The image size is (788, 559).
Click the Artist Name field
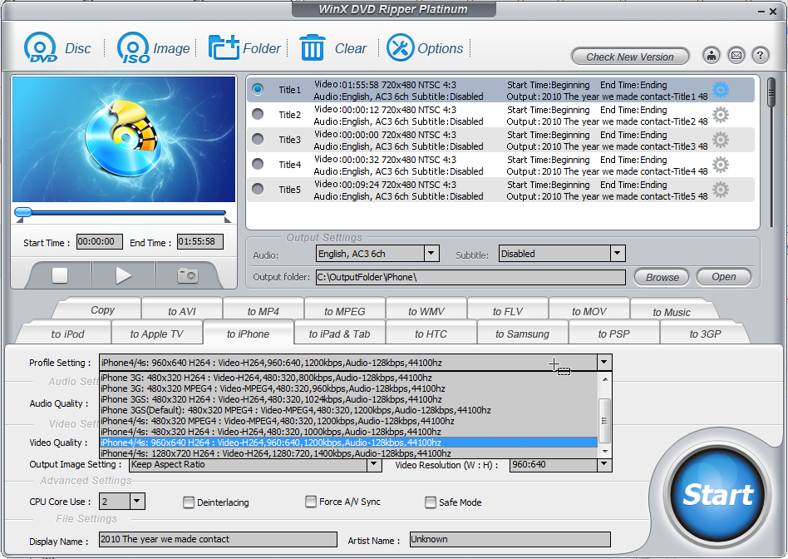(x=510, y=539)
